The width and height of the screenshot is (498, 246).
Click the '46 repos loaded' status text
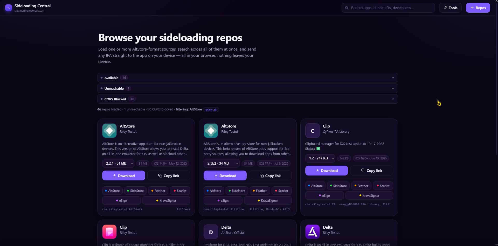109,109
